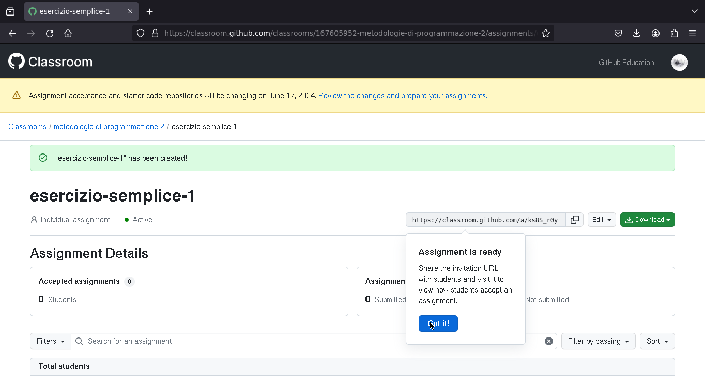Open tracking protection shield panel

coord(141,33)
